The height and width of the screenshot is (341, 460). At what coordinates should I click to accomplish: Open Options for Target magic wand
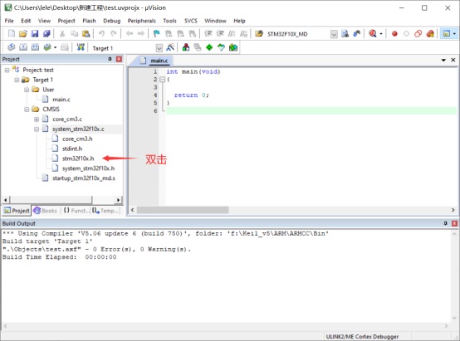point(170,47)
